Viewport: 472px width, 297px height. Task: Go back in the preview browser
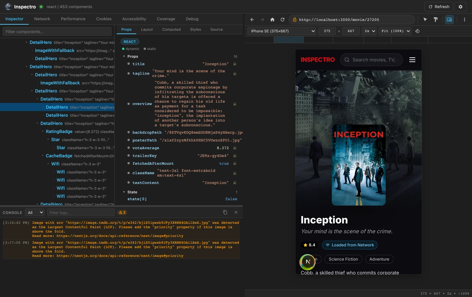pos(252,20)
